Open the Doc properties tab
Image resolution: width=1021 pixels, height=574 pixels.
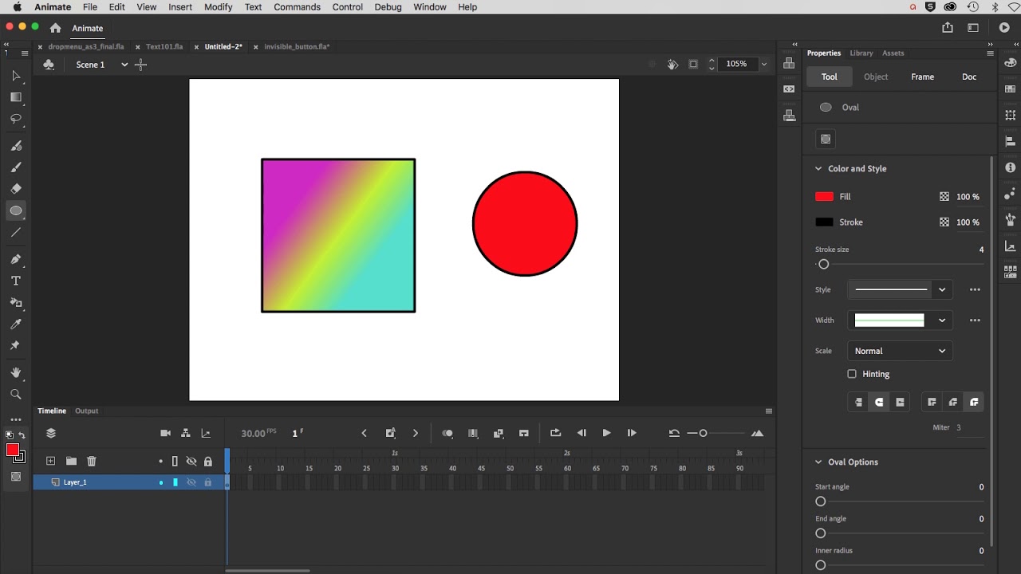click(x=969, y=77)
